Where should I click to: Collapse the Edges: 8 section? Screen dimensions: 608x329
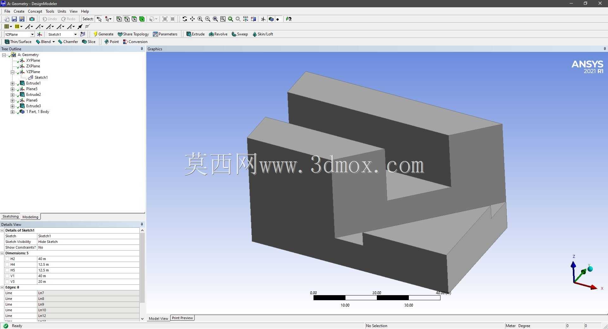click(2, 287)
